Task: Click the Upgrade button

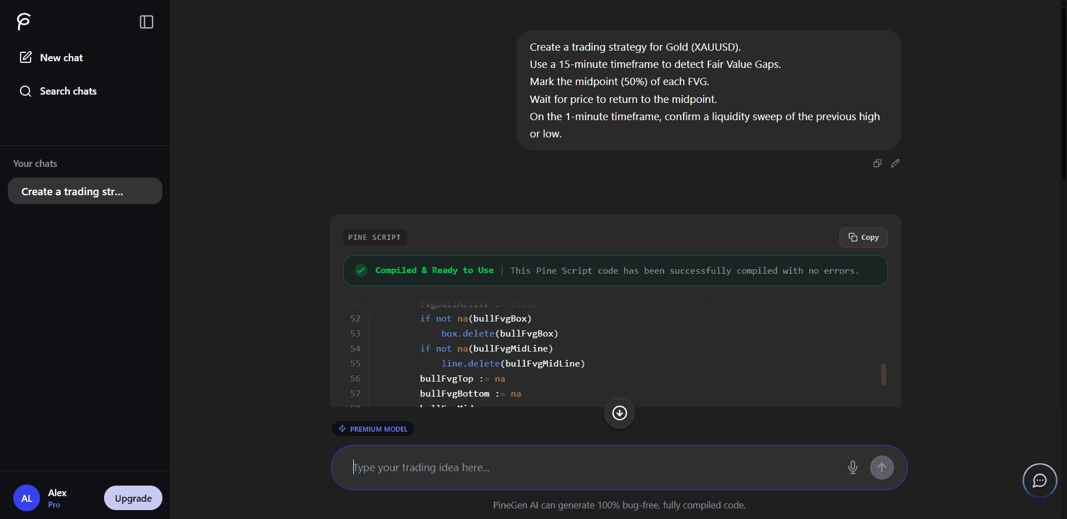Action: coord(133,498)
